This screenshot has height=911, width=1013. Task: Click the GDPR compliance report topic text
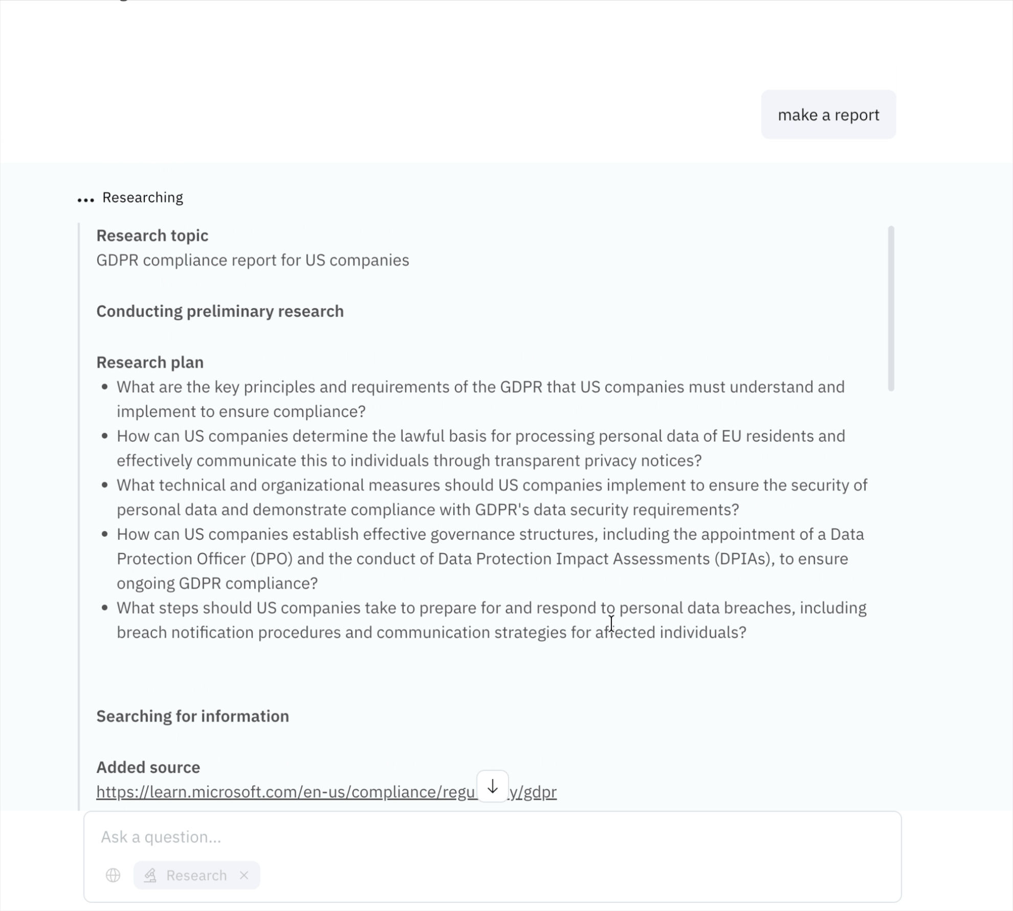[253, 260]
